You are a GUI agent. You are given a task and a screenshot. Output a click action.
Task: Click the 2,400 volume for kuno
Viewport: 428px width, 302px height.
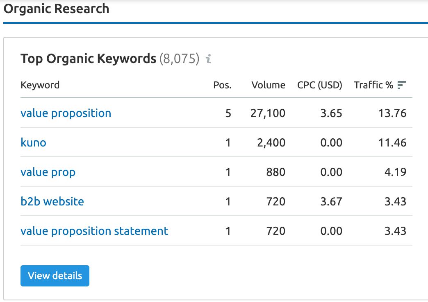tap(271, 142)
